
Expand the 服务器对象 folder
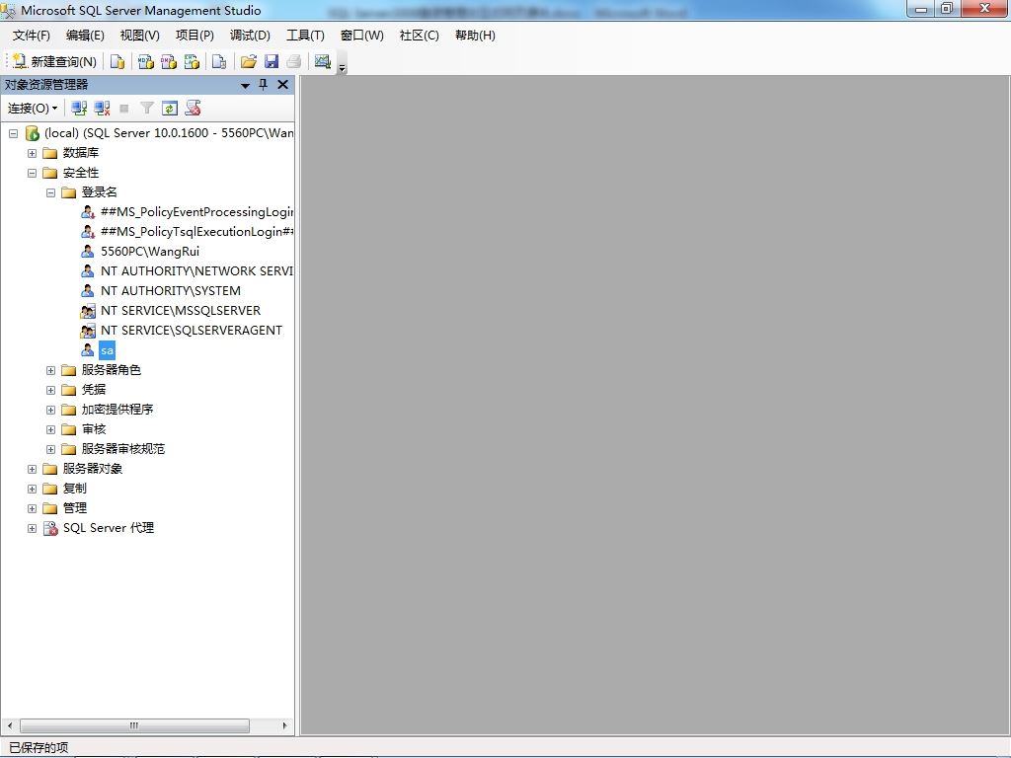coord(32,469)
